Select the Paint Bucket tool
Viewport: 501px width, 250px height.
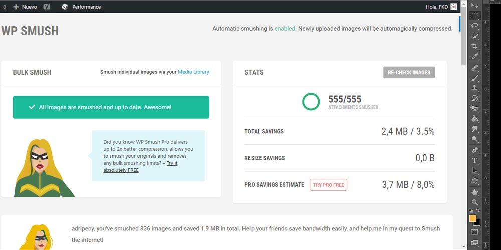[x=475, y=119]
